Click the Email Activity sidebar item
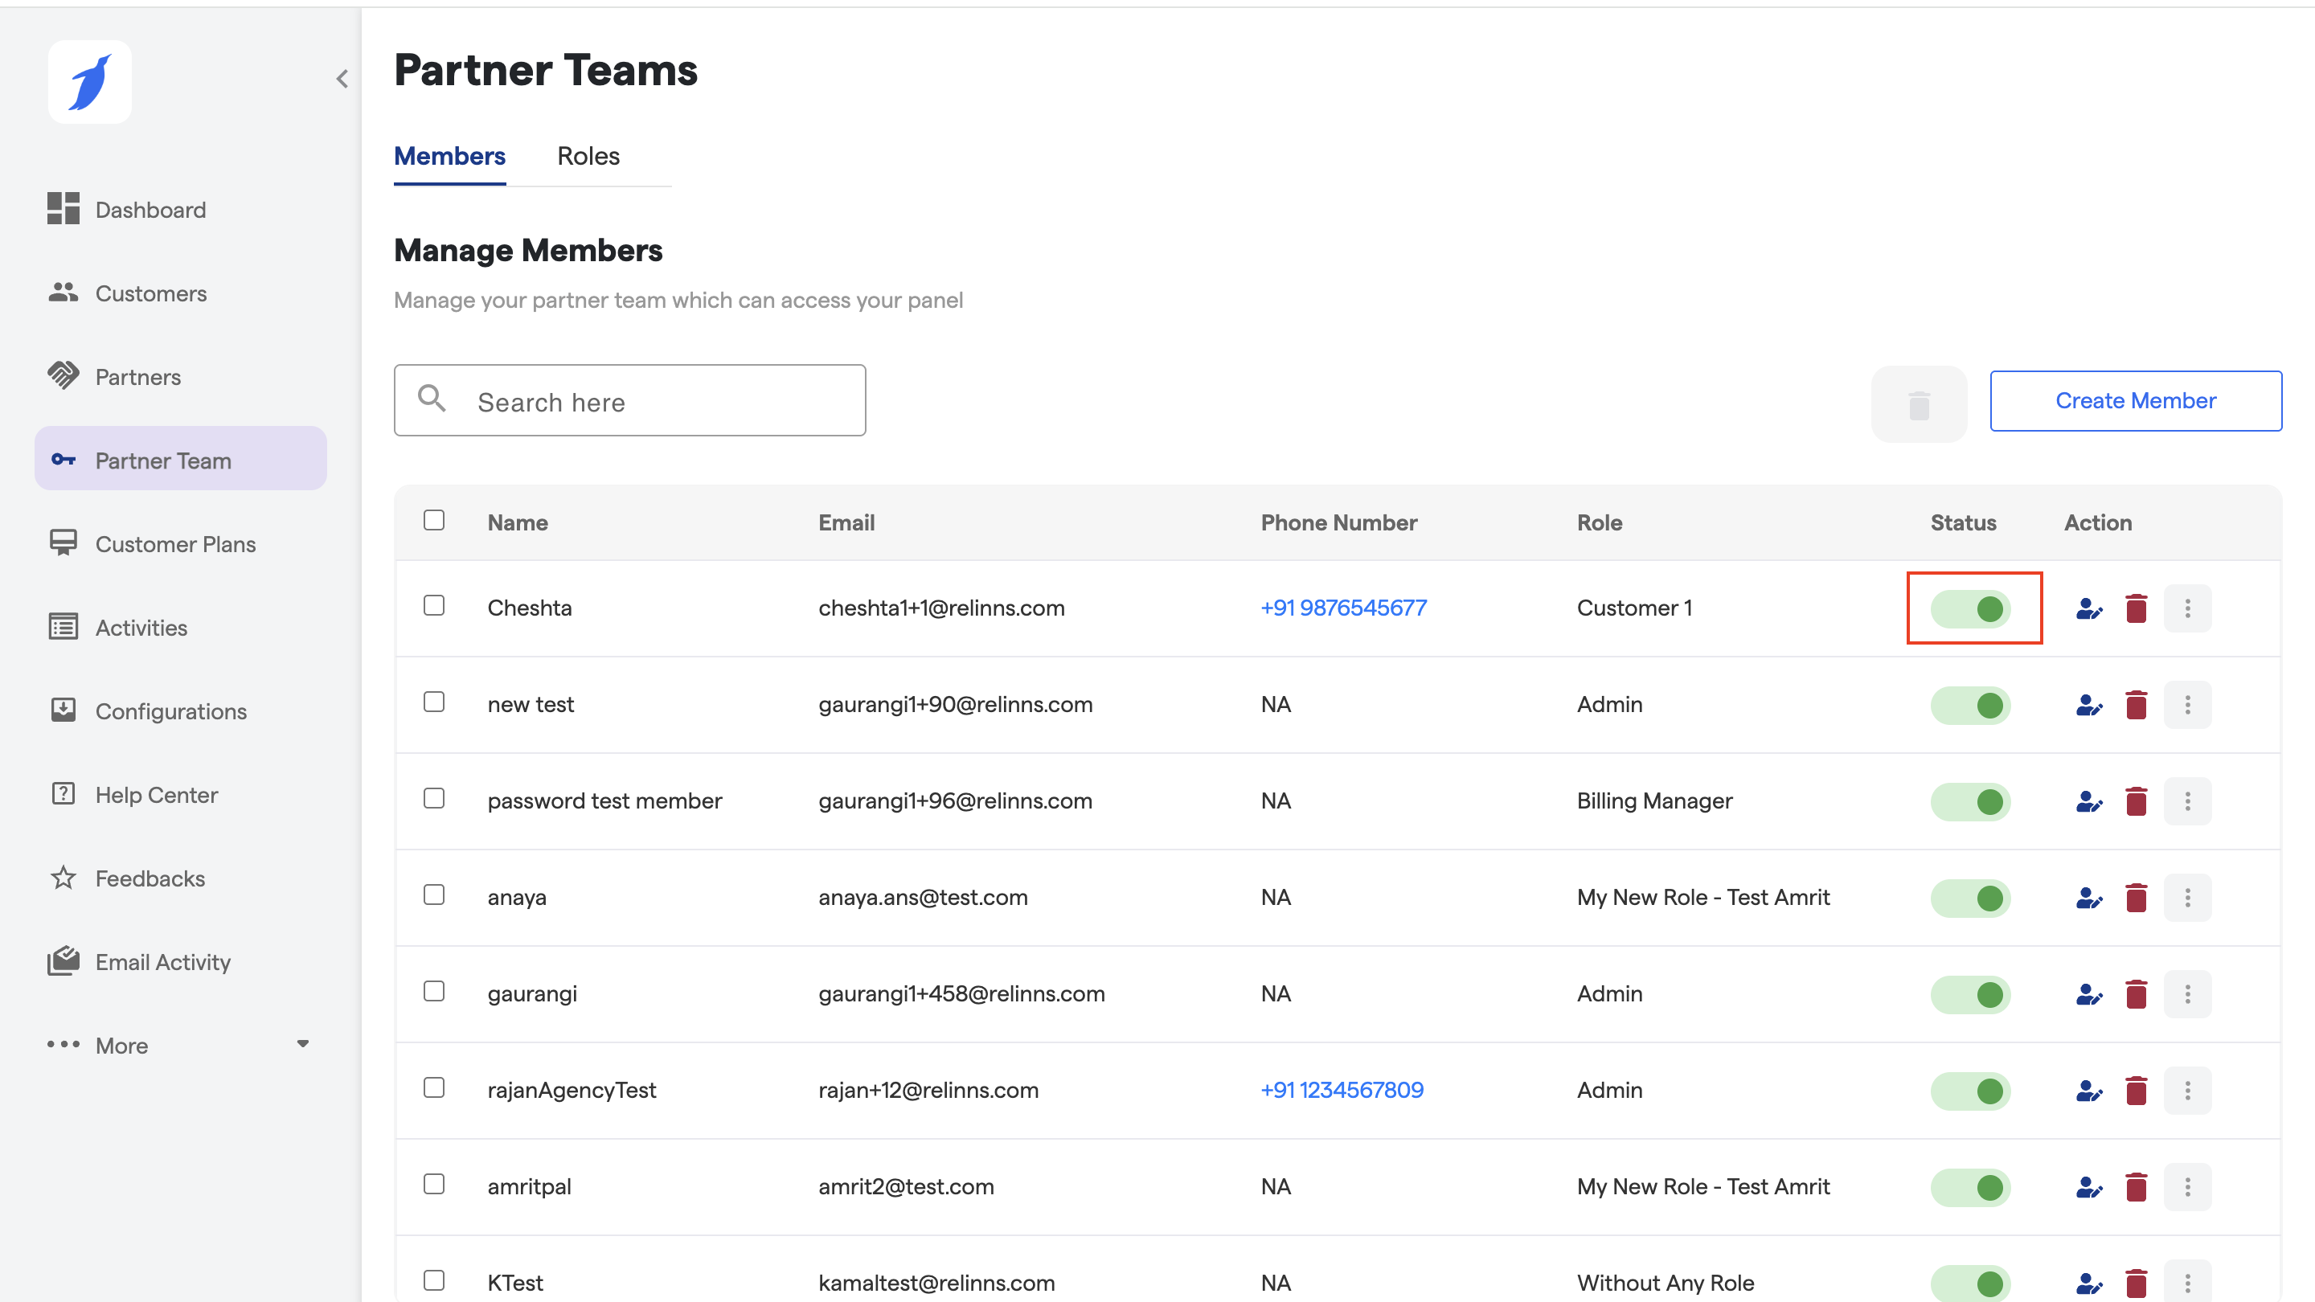Viewport: 2315px width, 1302px height. point(162,962)
